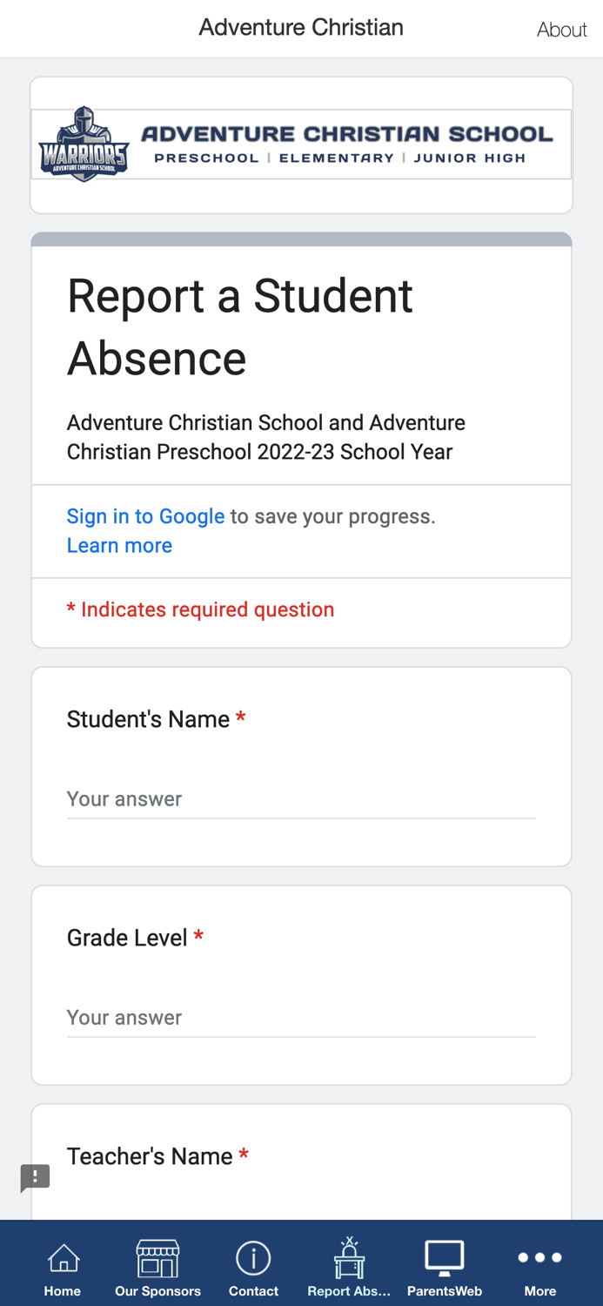
Task: Click the report-a-problem speech bubble icon
Action: pos(34,1178)
